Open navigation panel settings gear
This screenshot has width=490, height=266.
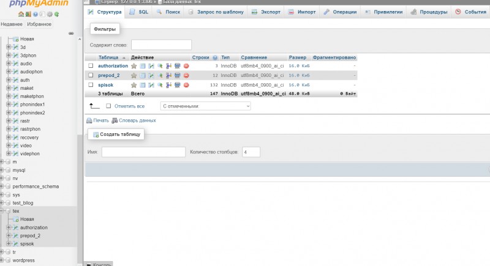pyautogui.click(x=50, y=14)
